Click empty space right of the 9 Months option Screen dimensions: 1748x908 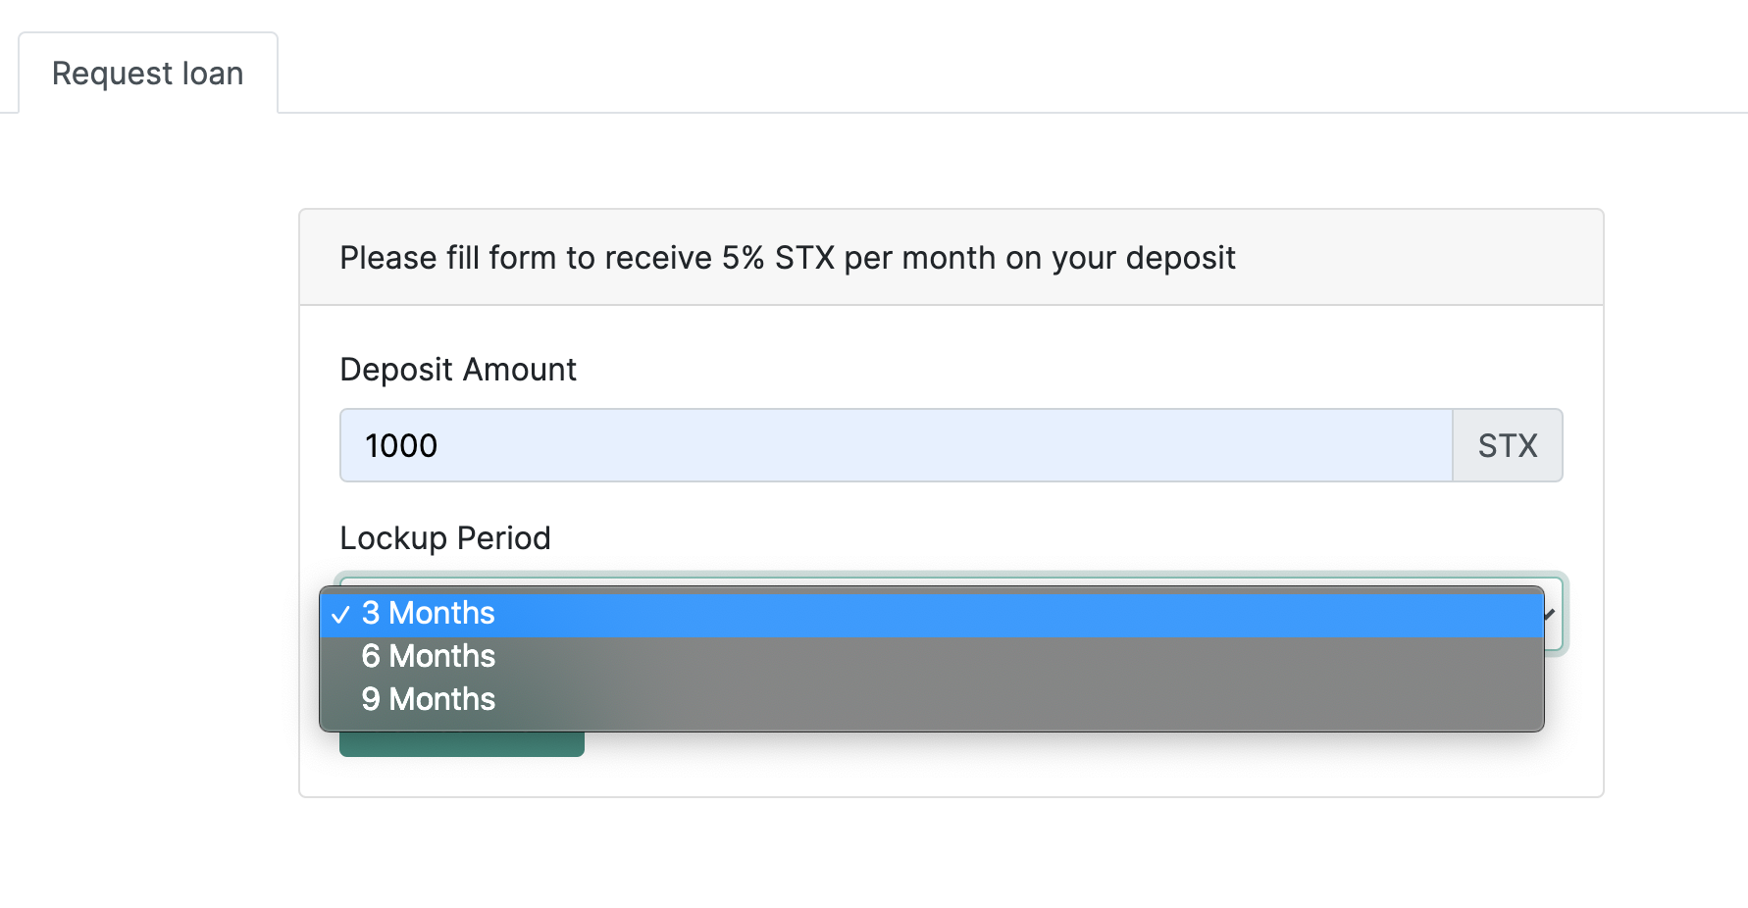pos(981,699)
